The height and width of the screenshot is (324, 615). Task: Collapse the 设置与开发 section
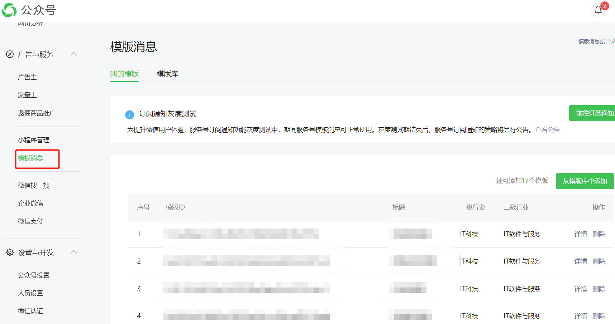click(74, 252)
